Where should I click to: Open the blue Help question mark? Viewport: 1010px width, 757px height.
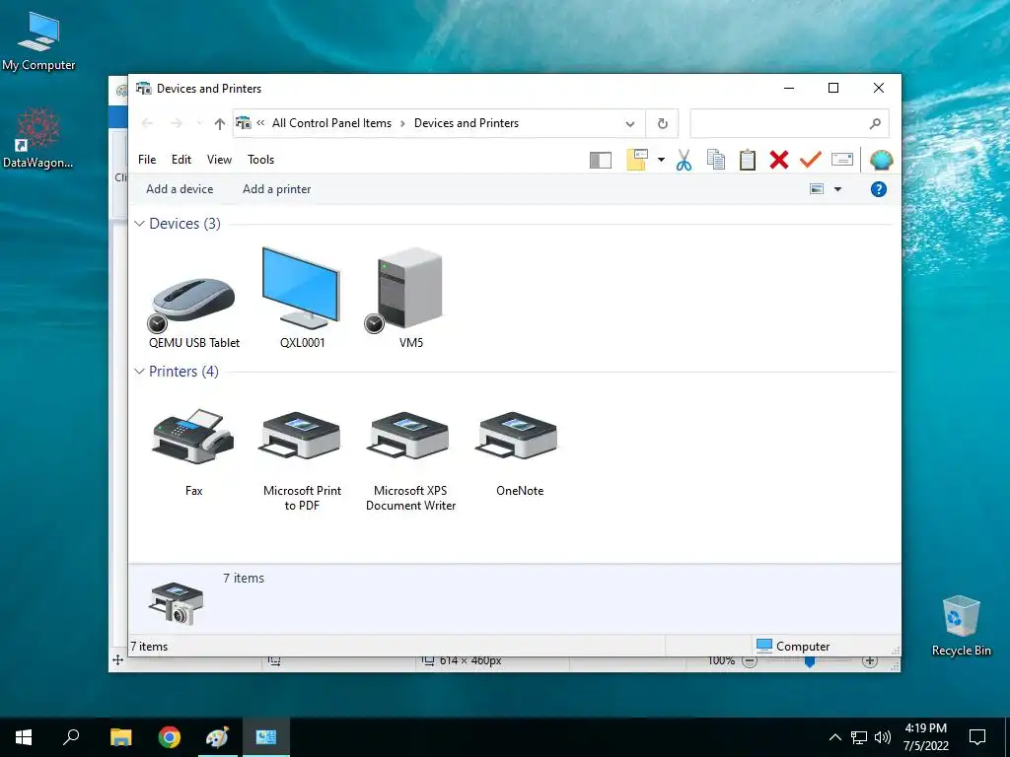pos(879,189)
